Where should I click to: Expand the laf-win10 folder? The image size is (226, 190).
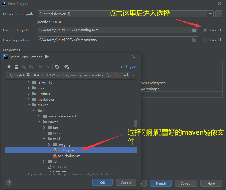click(x=29, y=82)
